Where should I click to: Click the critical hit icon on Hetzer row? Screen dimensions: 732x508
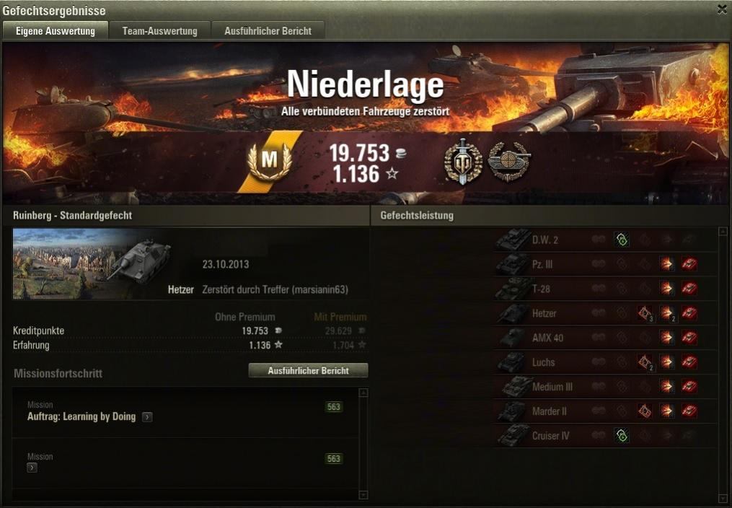[645, 313]
